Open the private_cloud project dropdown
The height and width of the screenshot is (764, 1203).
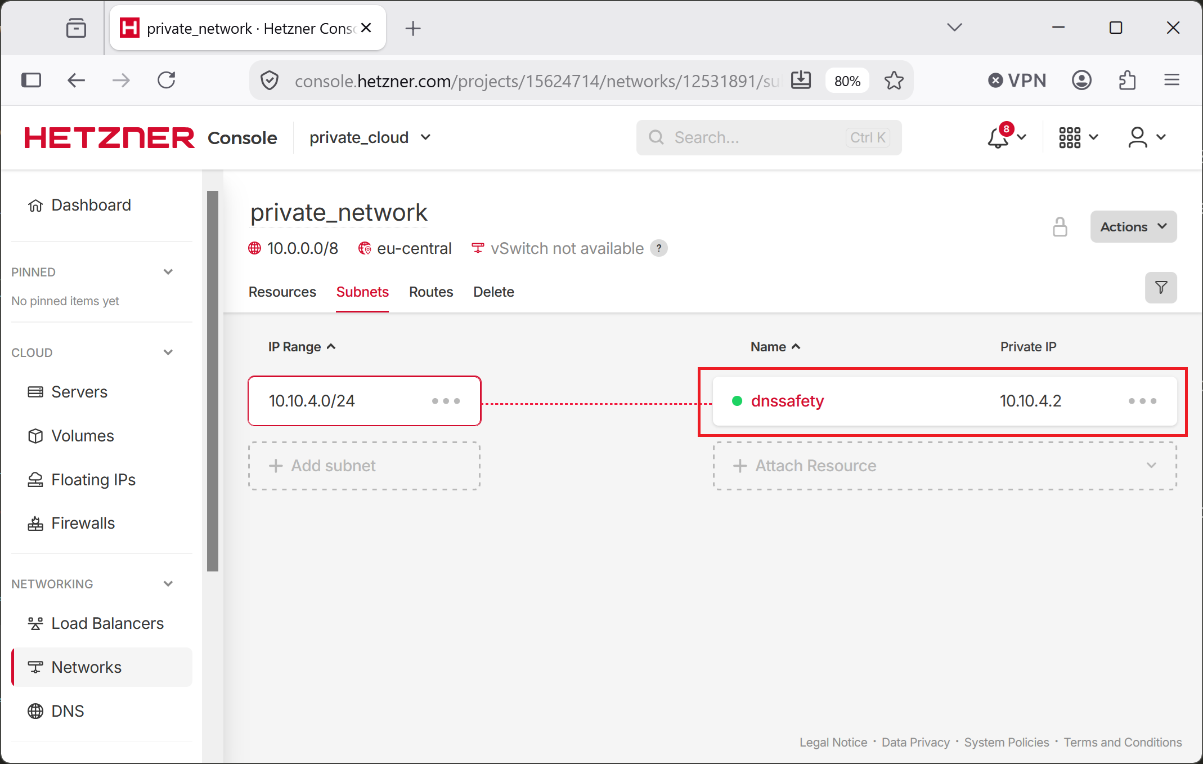coord(370,137)
